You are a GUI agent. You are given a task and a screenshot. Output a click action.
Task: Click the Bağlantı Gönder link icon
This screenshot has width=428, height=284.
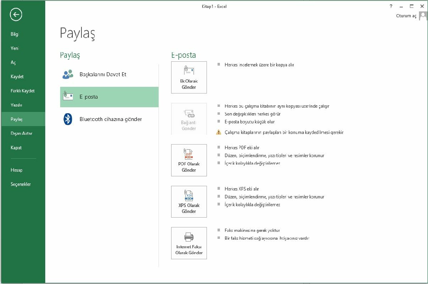click(189, 114)
